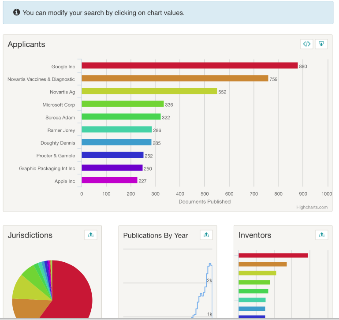This screenshot has height=320, width=339.
Task: Click the Microsoft Corp label
Action: pyautogui.click(x=59, y=105)
